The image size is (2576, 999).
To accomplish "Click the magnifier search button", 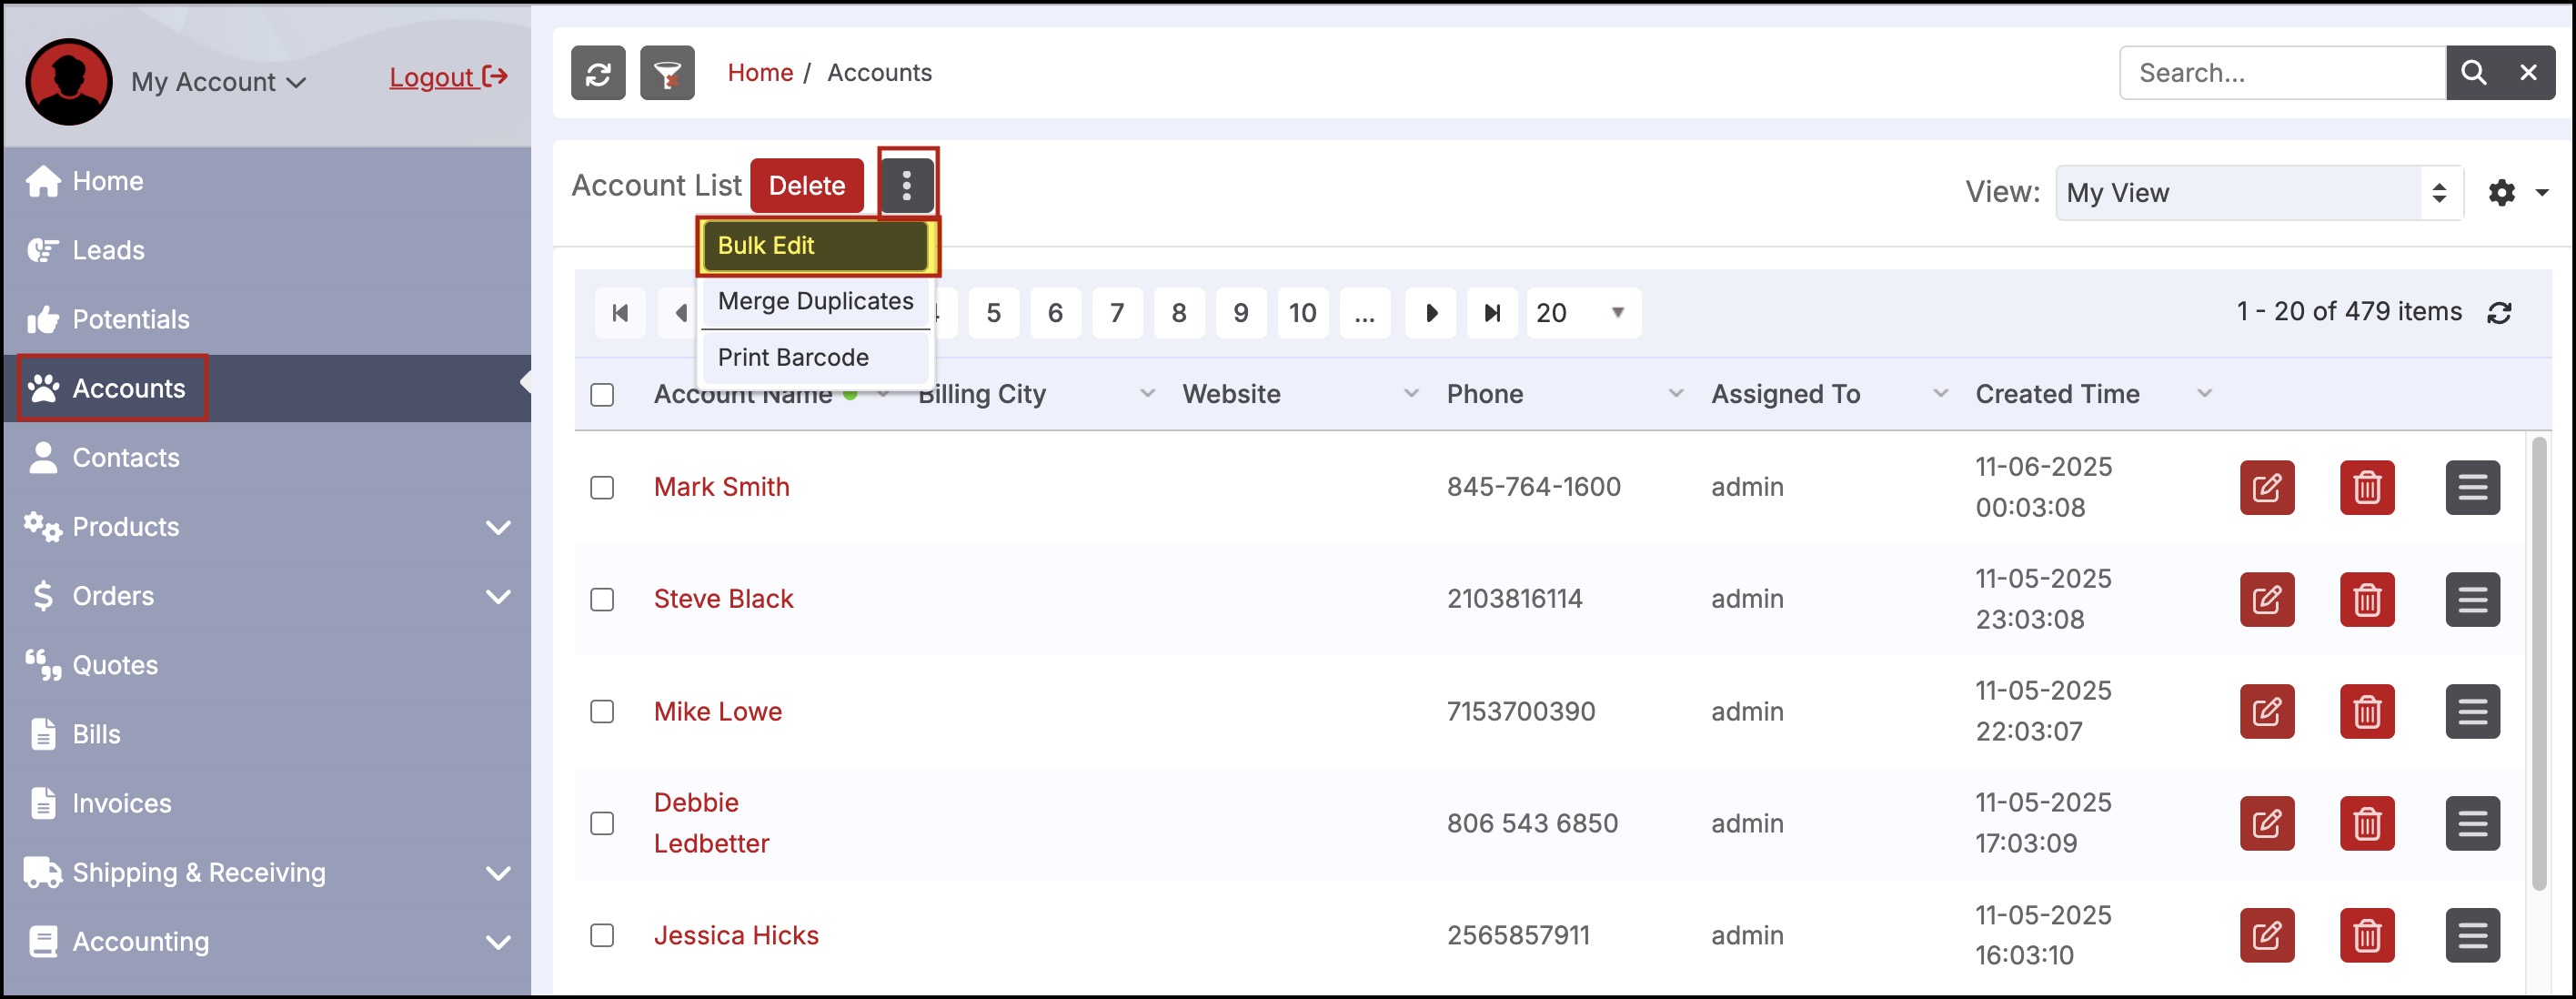I will click(2472, 73).
